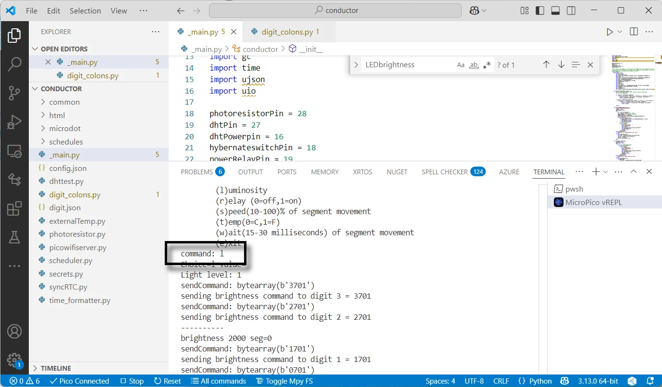662x387 pixels.
Task: Collapse the OPEN EDITORS section
Action: pos(98,49)
